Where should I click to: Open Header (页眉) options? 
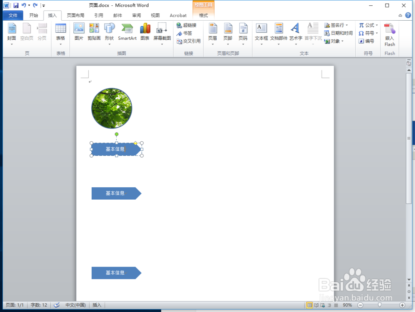click(212, 34)
